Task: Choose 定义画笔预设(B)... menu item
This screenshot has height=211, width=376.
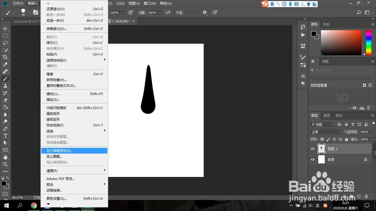Action: click(x=74, y=151)
